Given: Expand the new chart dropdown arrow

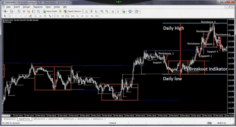Looking at the screenshot, I should [8, 11].
